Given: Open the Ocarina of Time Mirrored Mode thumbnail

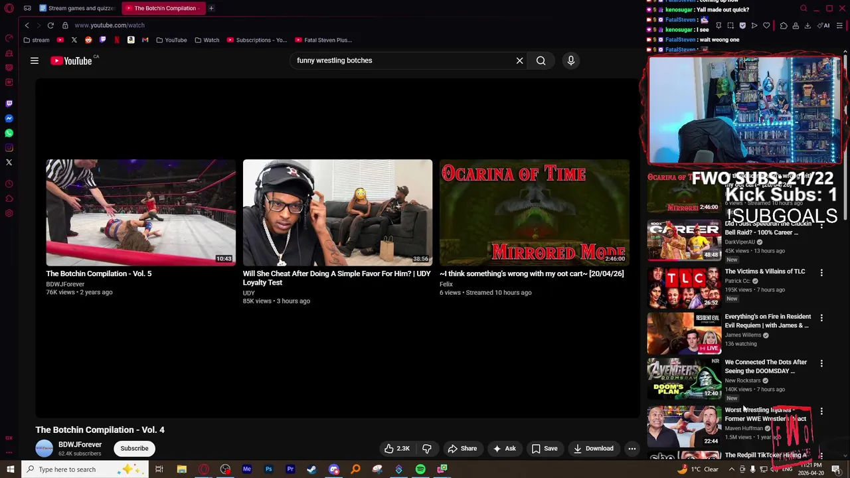Looking at the screenshot, I should (535, 212).
